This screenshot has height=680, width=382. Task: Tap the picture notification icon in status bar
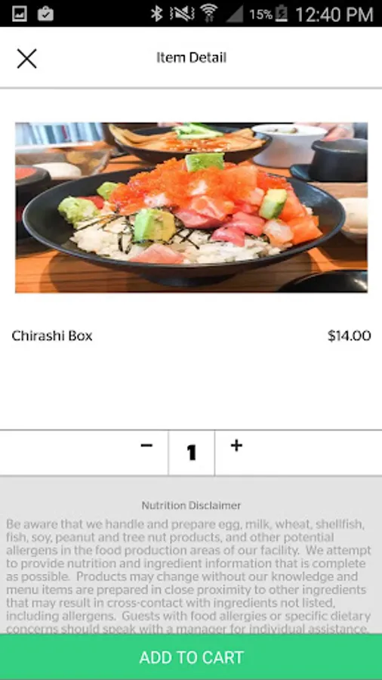click(20, 14)
